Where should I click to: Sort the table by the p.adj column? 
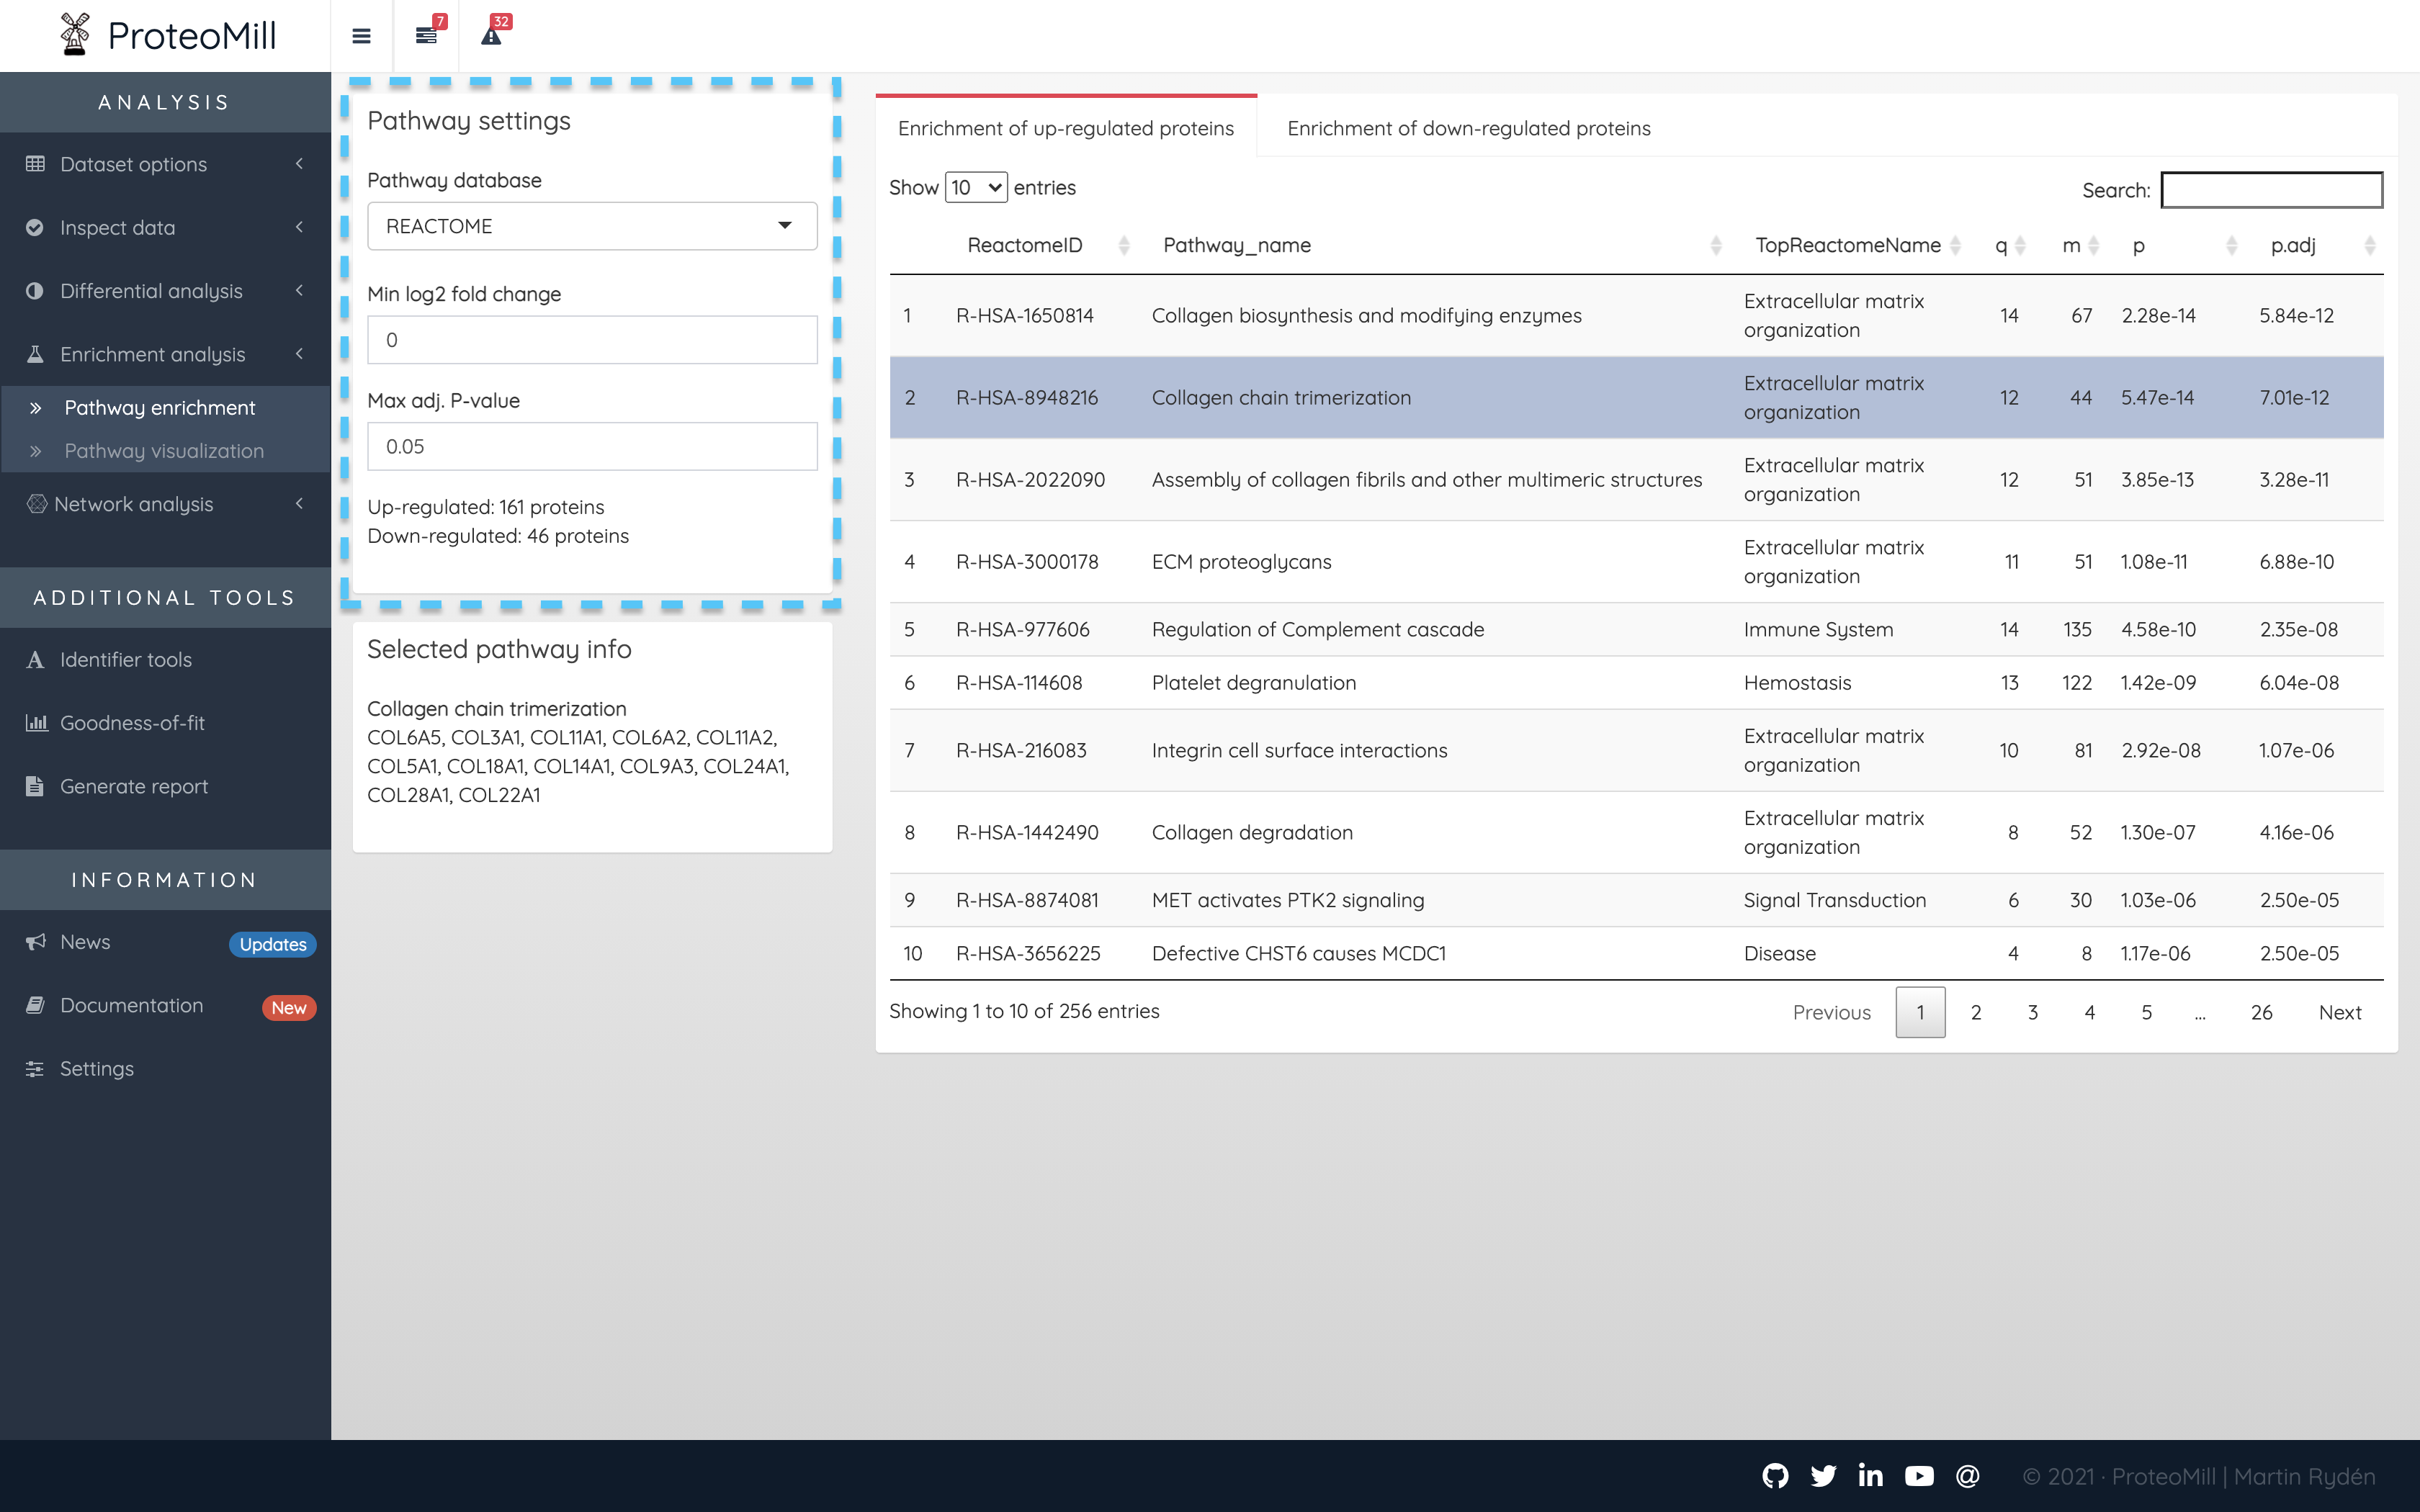(x=2293, y=245)
